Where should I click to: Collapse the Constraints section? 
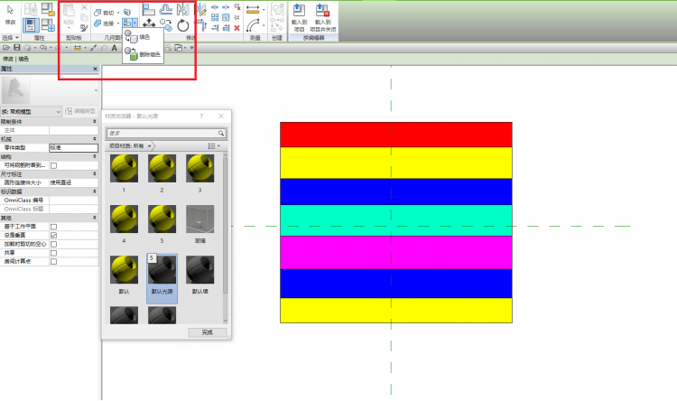[94, 122]
